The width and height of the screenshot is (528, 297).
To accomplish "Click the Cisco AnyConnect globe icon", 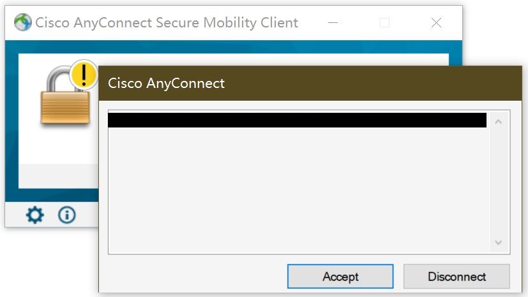I will (x=23, y=23).
